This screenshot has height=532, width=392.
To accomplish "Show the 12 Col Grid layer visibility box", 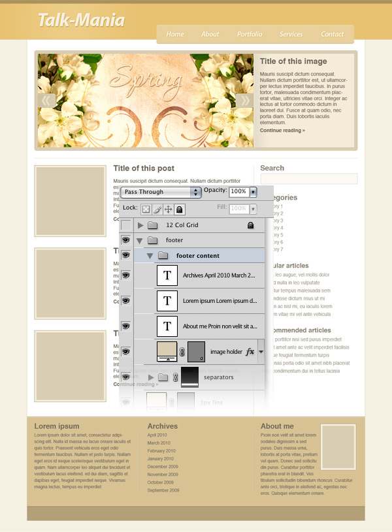I will click(126, 225).
